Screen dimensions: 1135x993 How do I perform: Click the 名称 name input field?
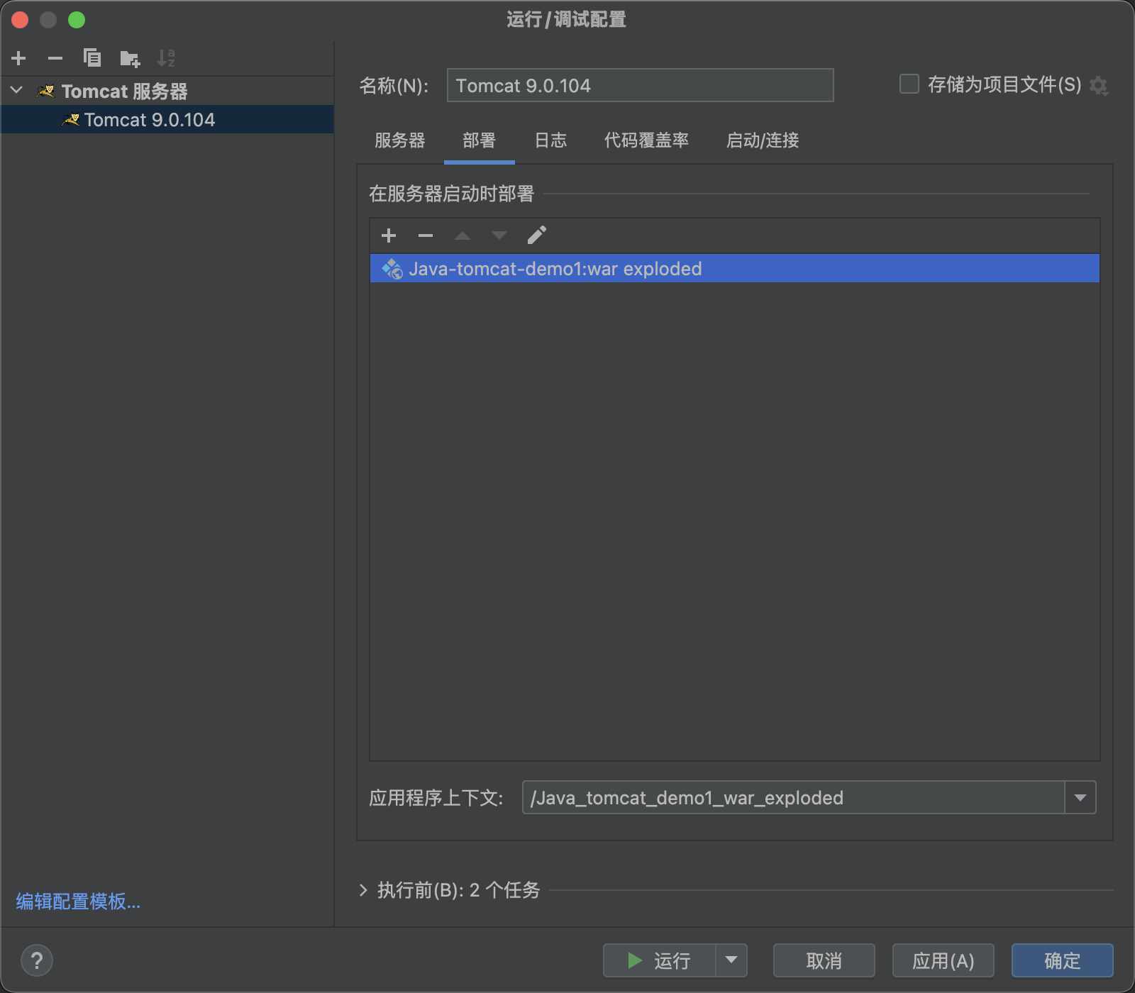click(x=640, y=86)
